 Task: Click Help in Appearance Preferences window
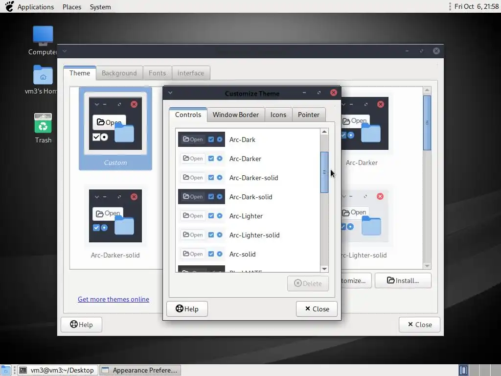81,325
